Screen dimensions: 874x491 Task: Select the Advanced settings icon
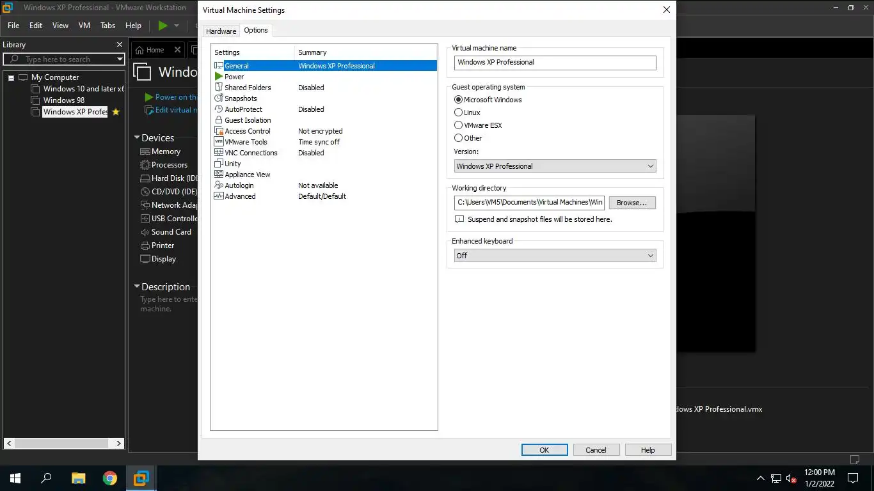[x=219, y=196]
